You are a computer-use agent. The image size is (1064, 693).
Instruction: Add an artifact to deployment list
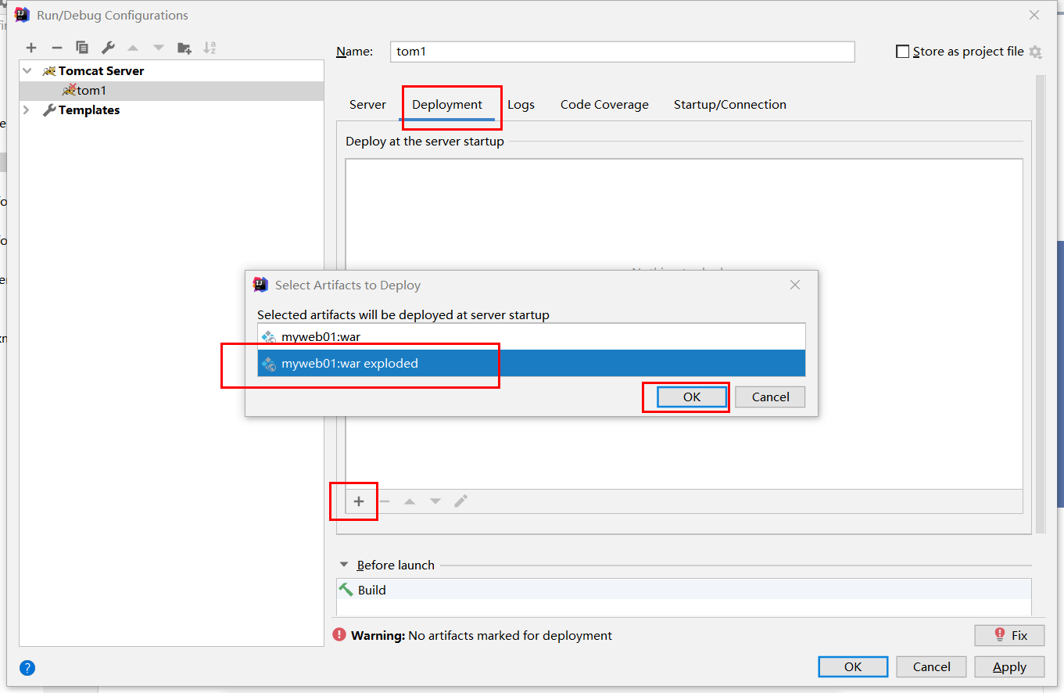tap(359, 501)
